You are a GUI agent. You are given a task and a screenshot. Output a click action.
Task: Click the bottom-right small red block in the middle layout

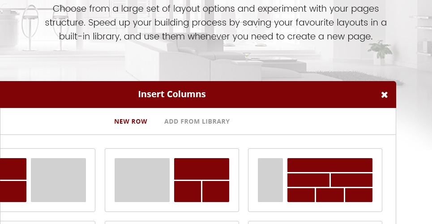(216, 191)
